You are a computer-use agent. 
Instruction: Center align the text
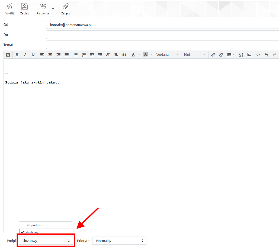pyautogui.click(x=50, y=55)
